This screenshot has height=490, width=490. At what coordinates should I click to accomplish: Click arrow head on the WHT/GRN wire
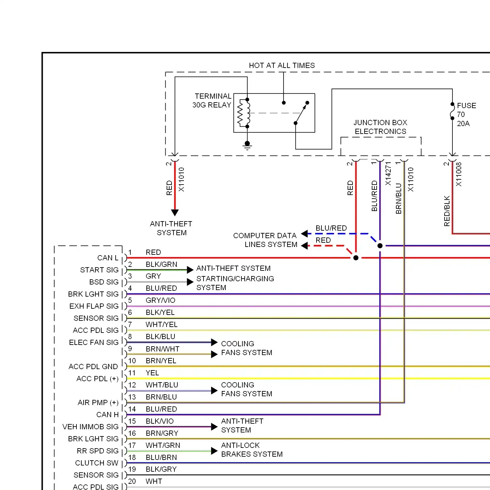(x=214, y=451)
